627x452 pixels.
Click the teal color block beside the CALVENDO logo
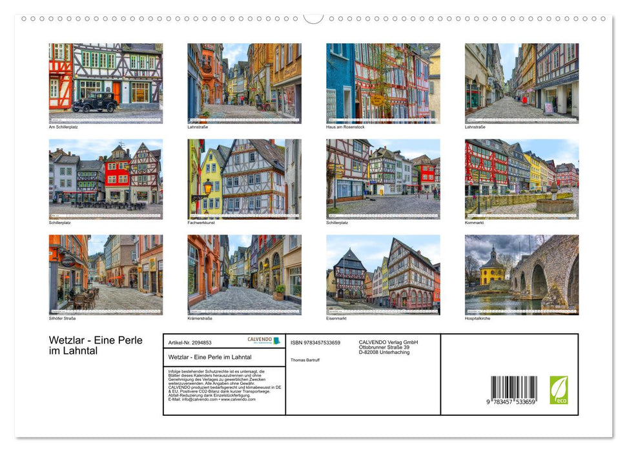pyautogui.click(x=278, y=341)
